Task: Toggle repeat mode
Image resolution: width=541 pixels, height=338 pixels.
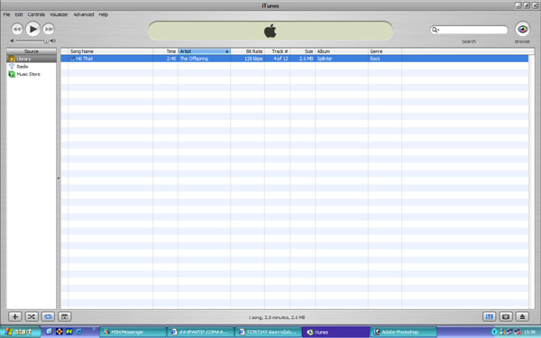Action: coord(48,316)
